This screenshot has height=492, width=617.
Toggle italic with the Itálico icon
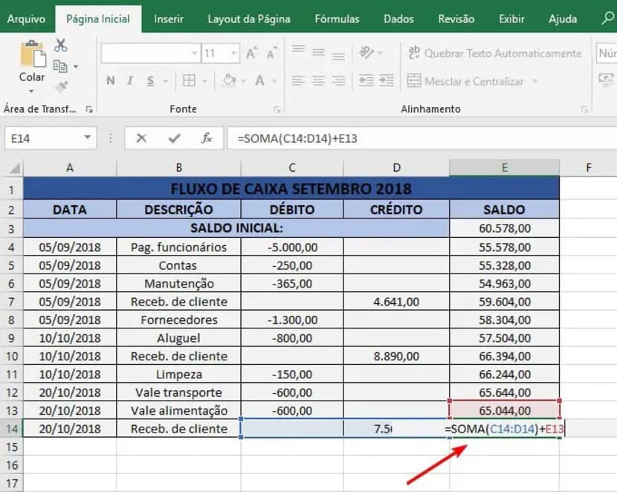129,80
